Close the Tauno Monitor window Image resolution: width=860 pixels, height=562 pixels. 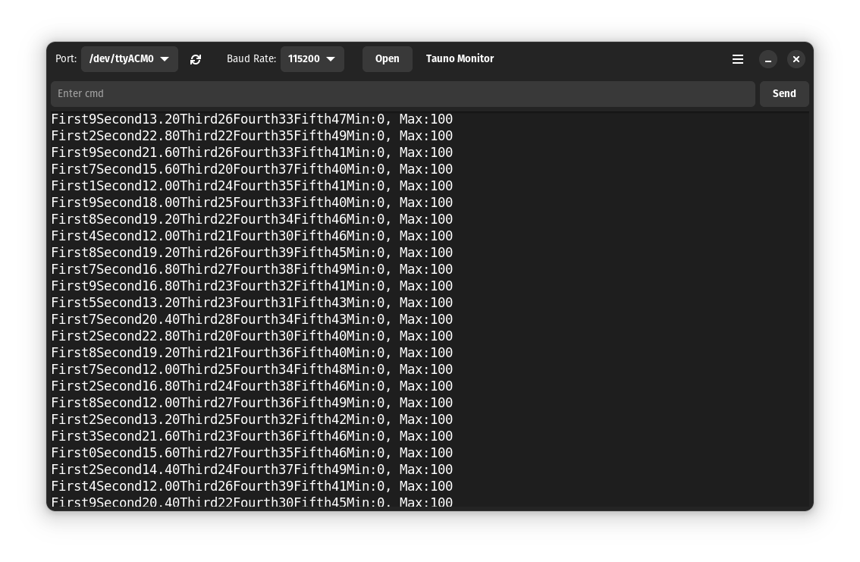(x=796, y=59)
